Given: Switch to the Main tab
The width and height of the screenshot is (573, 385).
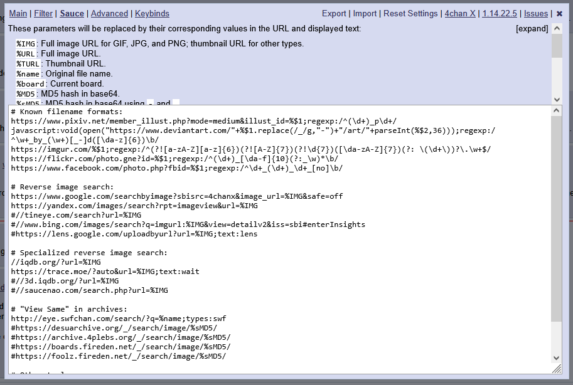Looking at the screenshot, I should pyautogui.click(x=18, y=14).
